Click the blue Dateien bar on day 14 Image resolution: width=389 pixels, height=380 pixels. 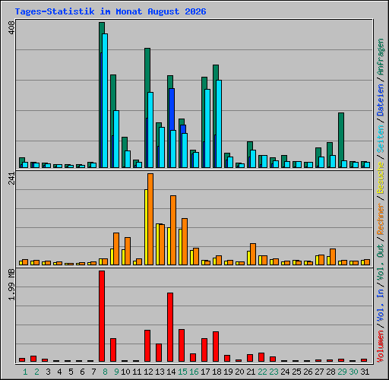pos(172,109)
